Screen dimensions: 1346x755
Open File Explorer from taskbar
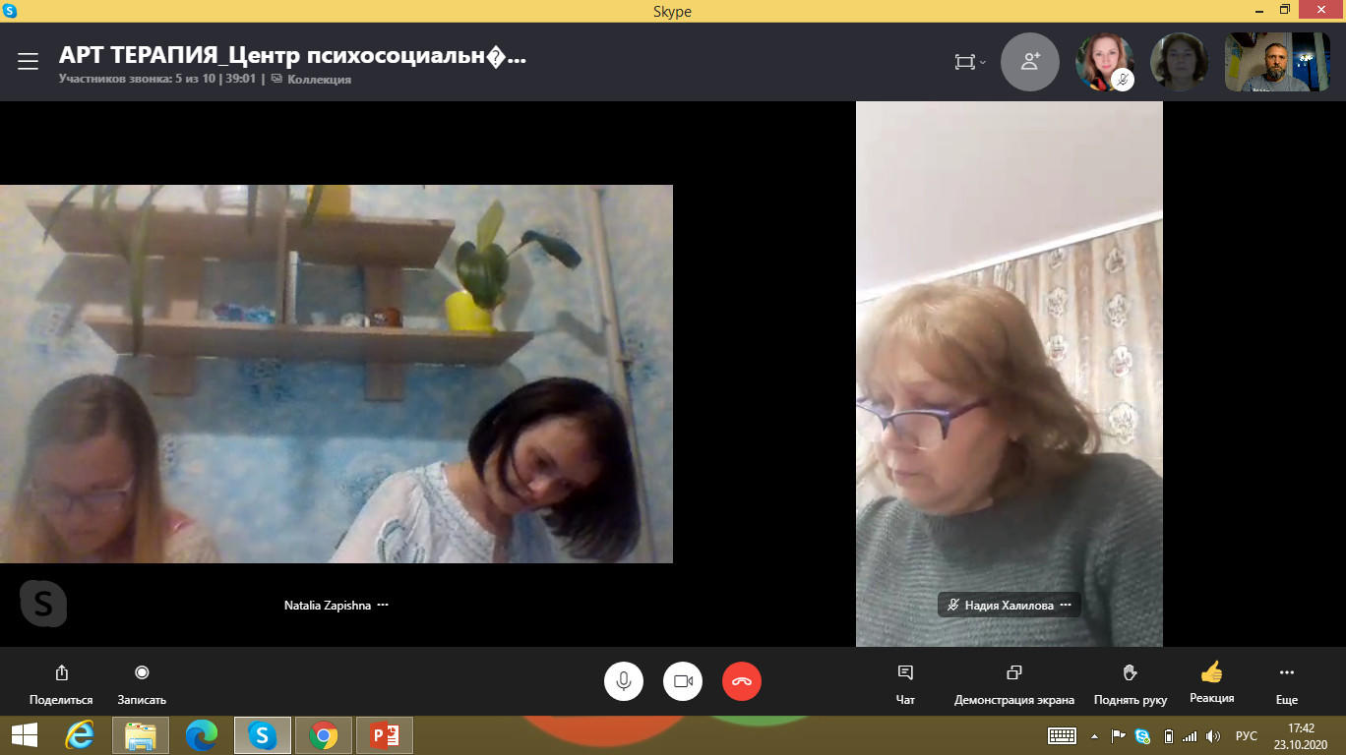(141, 735)
